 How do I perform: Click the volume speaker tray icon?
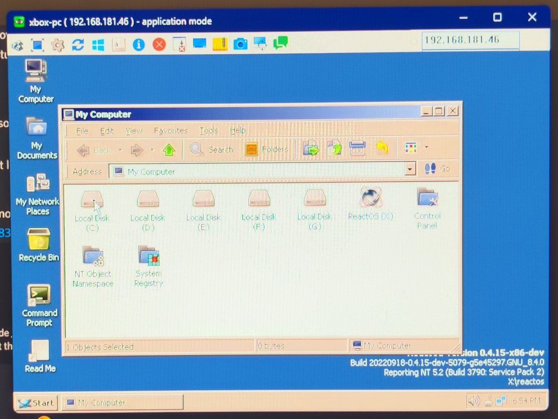click(x=474, y=400)
